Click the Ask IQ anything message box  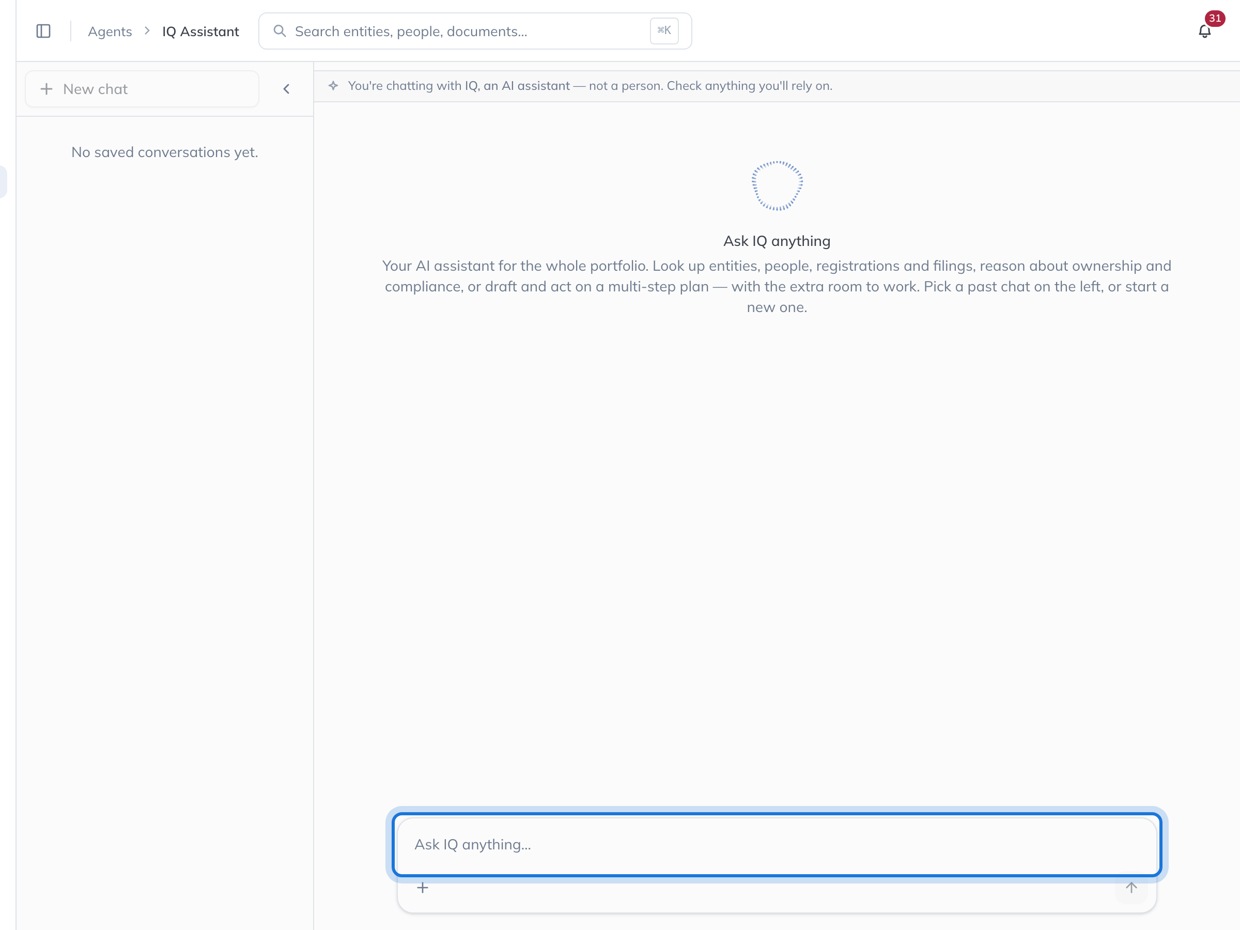click(777, 844)
